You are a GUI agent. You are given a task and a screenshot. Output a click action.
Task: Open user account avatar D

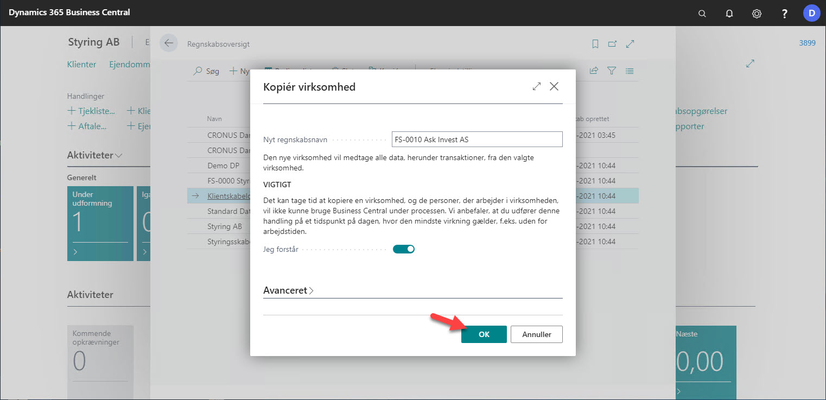tap(812, 13)
